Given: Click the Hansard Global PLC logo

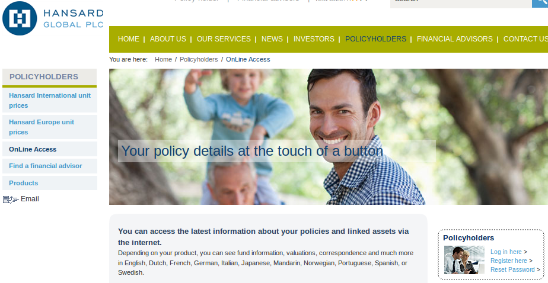Looking at the screenshot, I should [x=53, y=18].
